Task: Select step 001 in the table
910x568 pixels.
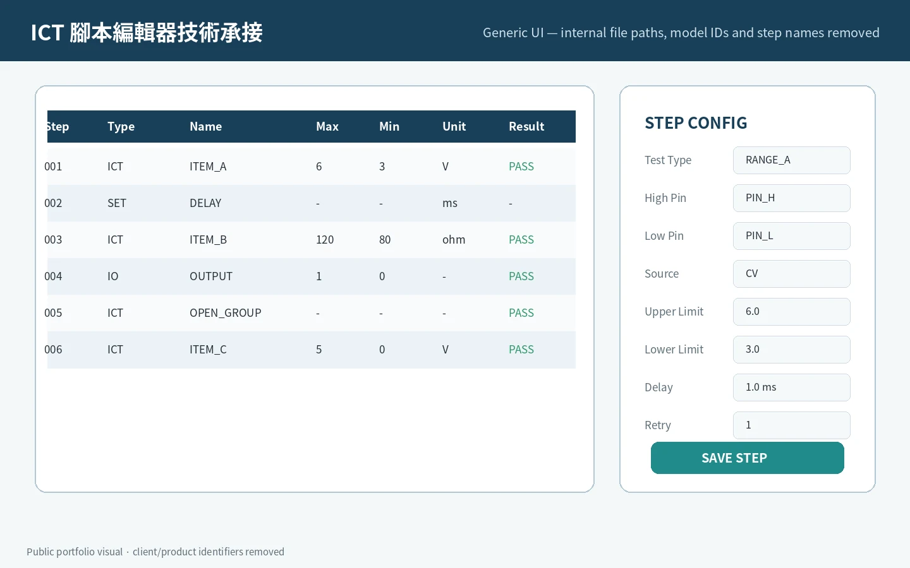Action: [312, 167]
